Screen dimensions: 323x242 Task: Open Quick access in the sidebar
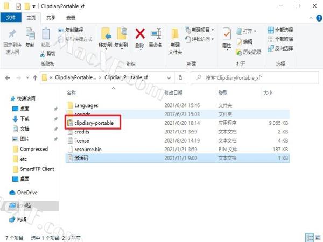(23, 99)
